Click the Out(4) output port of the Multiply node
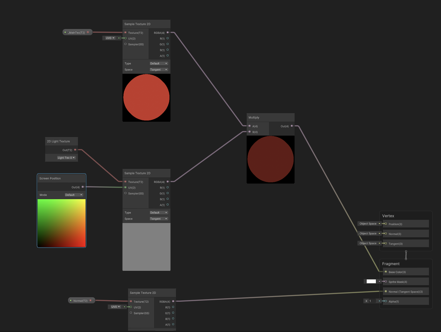 [291, 126]
